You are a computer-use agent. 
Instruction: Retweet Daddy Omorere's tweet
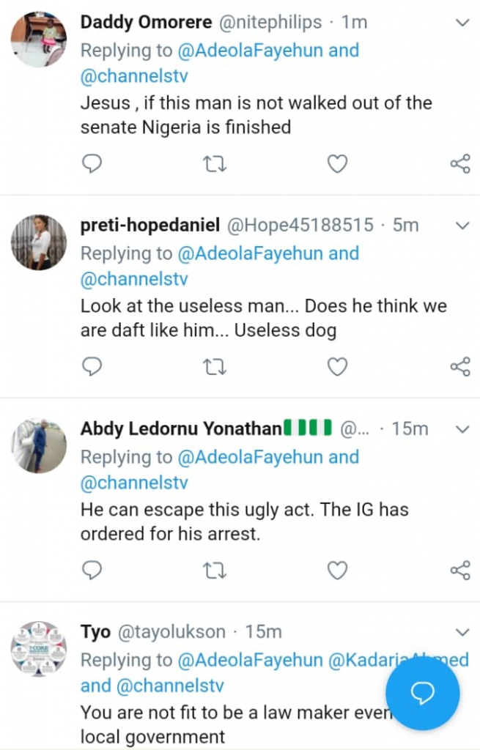(215, 163)
